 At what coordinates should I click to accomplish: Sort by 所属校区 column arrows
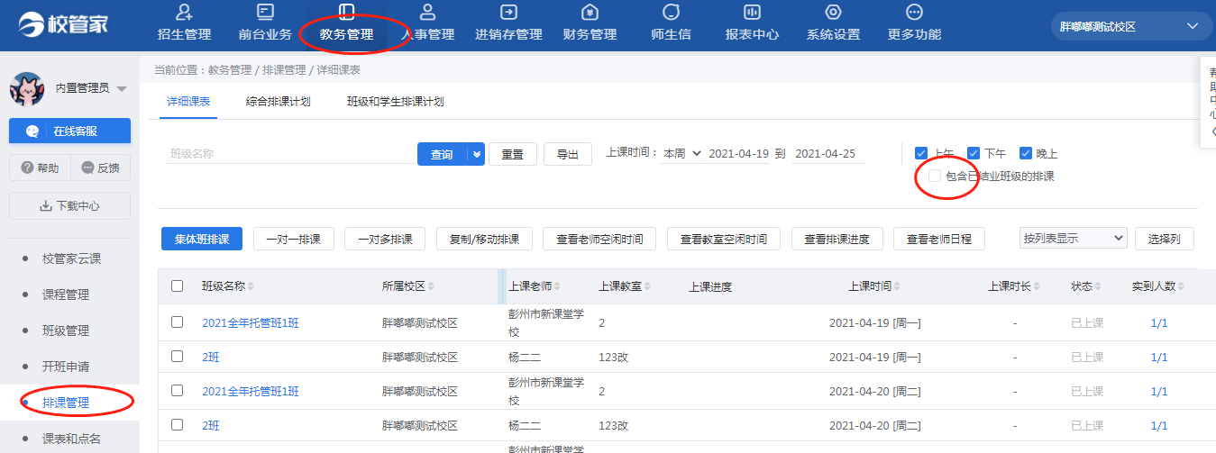(x=431, y=286)
